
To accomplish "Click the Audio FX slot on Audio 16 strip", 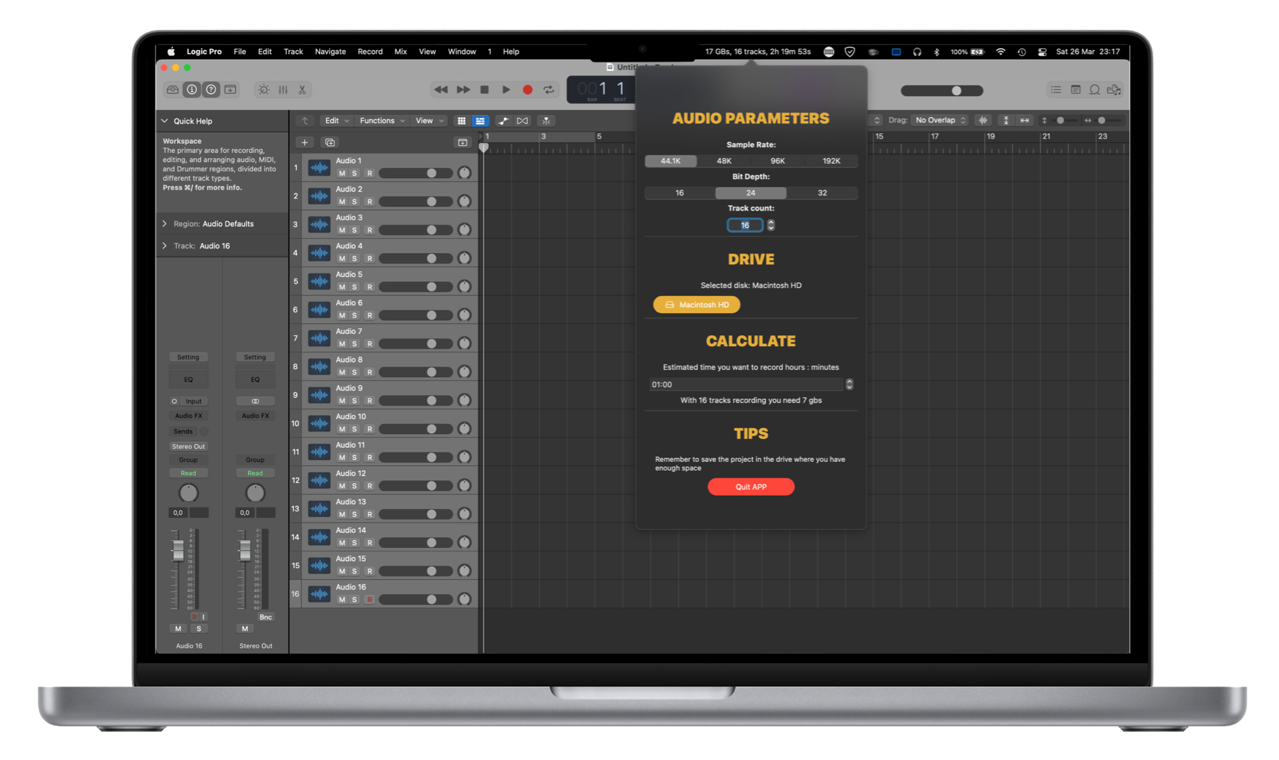I will coord(189,416).
